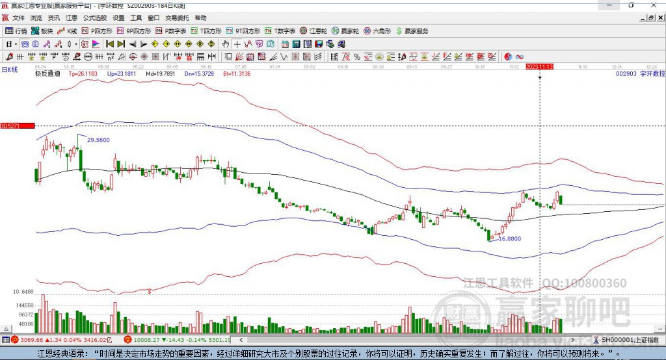Viewport: 666px width, 360px height.
Task: Toggle the crosshair cursor tool
Action: (x=237, y=44)
